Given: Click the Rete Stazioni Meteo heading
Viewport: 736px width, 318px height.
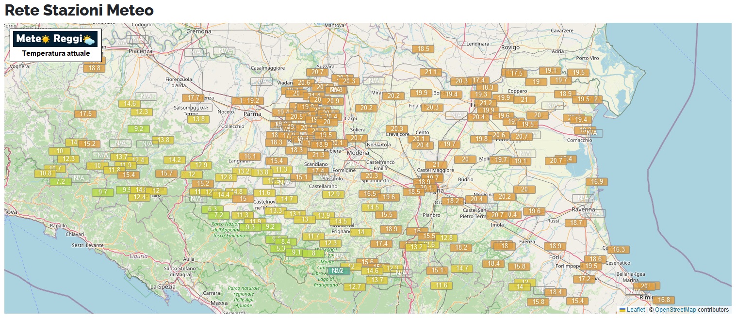Looking at the screenshot, I should [79, 10].
